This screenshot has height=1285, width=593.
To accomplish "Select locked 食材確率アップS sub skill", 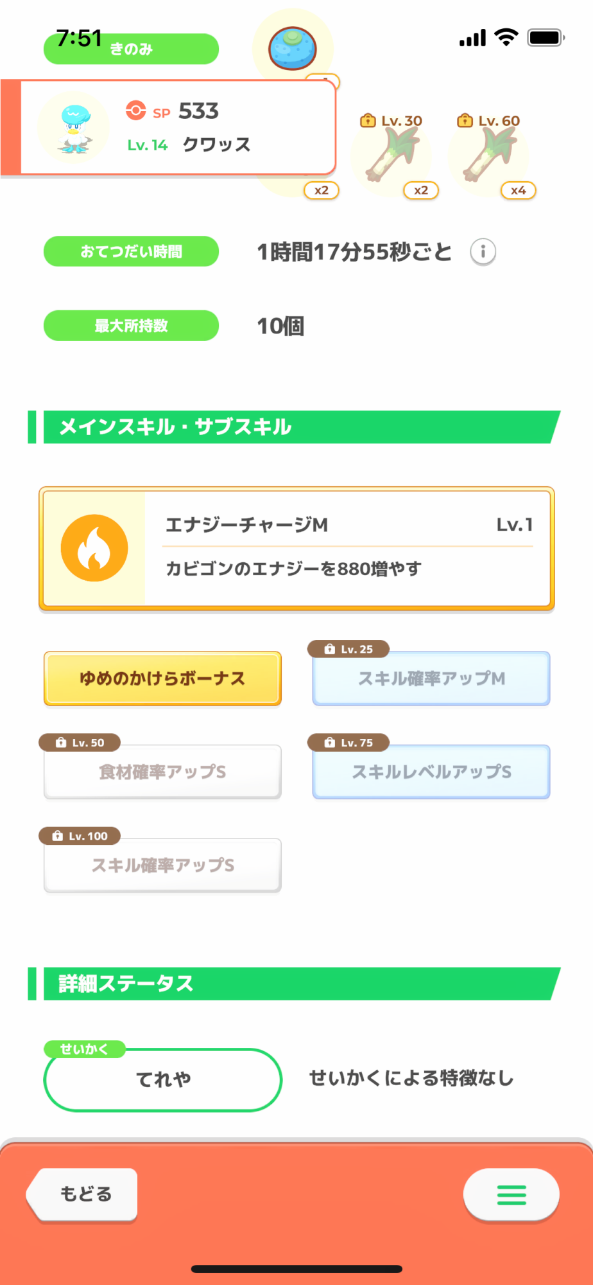I will coord(162,772).
